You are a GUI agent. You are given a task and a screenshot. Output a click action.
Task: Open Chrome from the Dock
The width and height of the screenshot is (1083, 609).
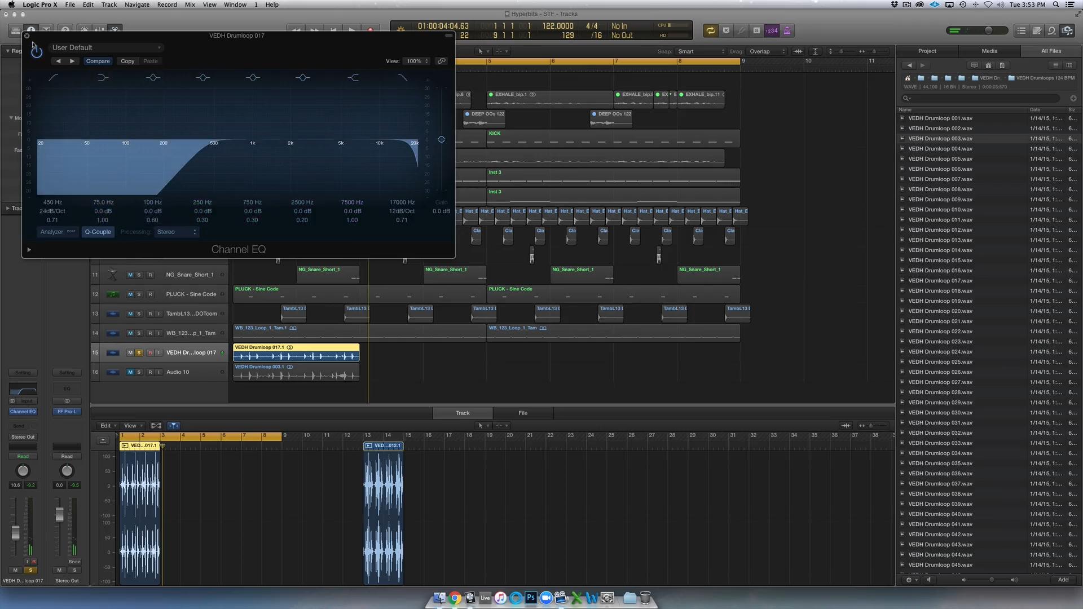pos(455,598)
